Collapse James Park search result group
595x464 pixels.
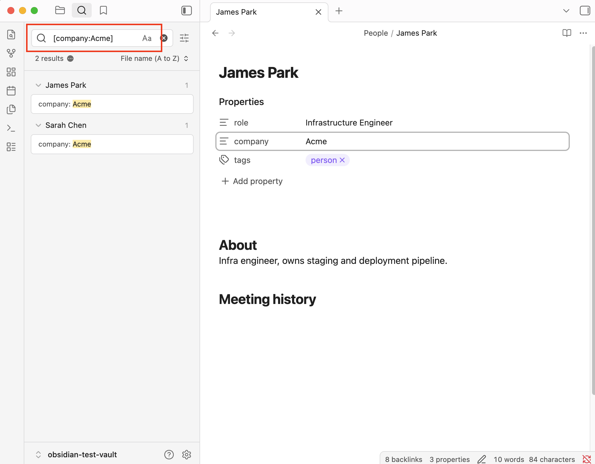tap(38, 85)
